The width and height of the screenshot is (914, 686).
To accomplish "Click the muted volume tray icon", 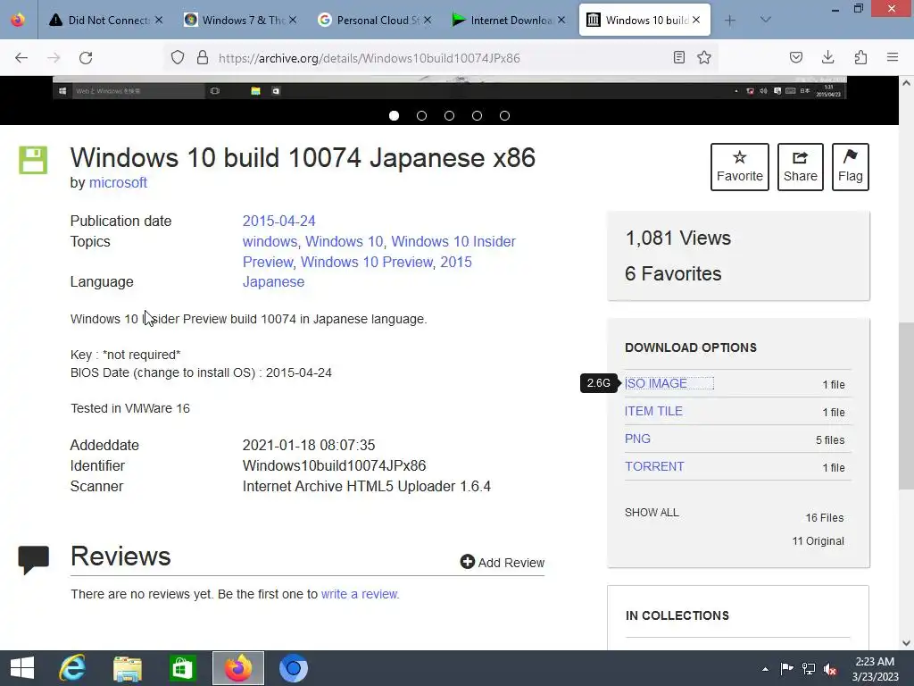I will (x=830, y=669).
